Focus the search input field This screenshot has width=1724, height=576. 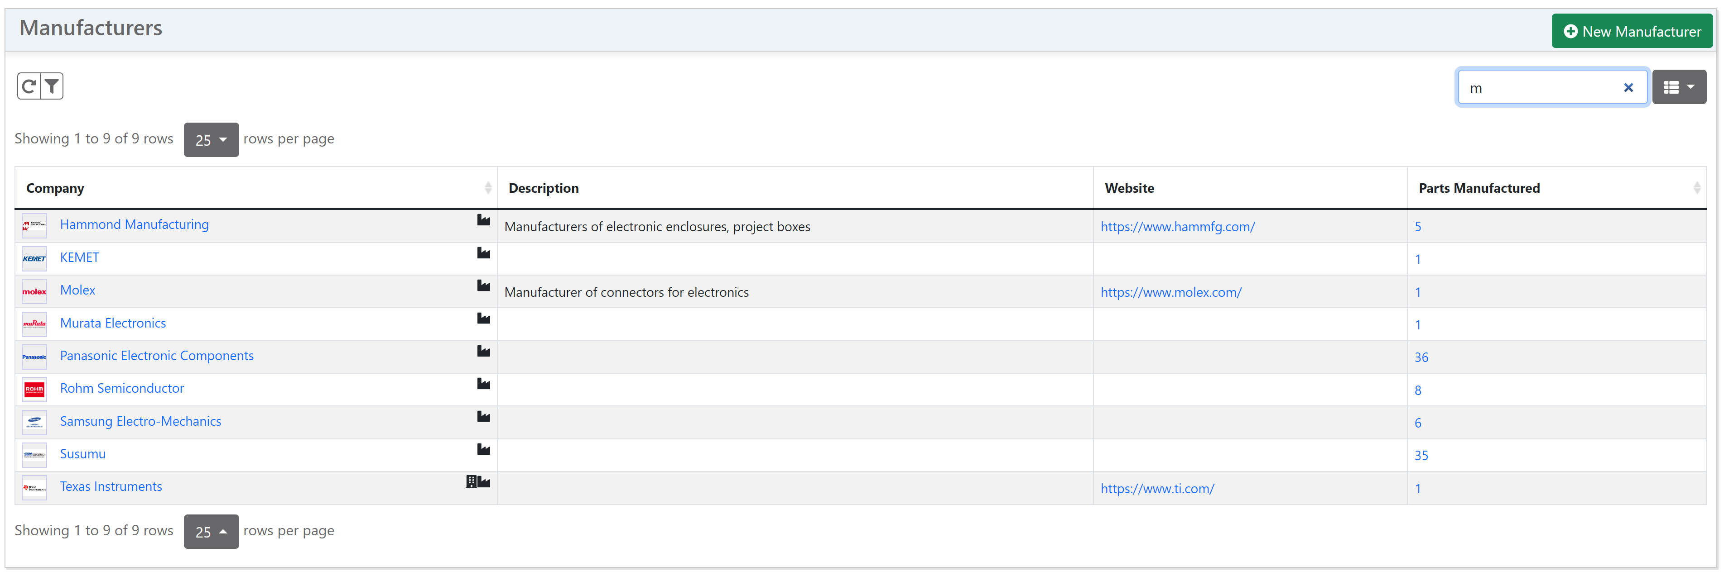click(x=1539, y=87)
